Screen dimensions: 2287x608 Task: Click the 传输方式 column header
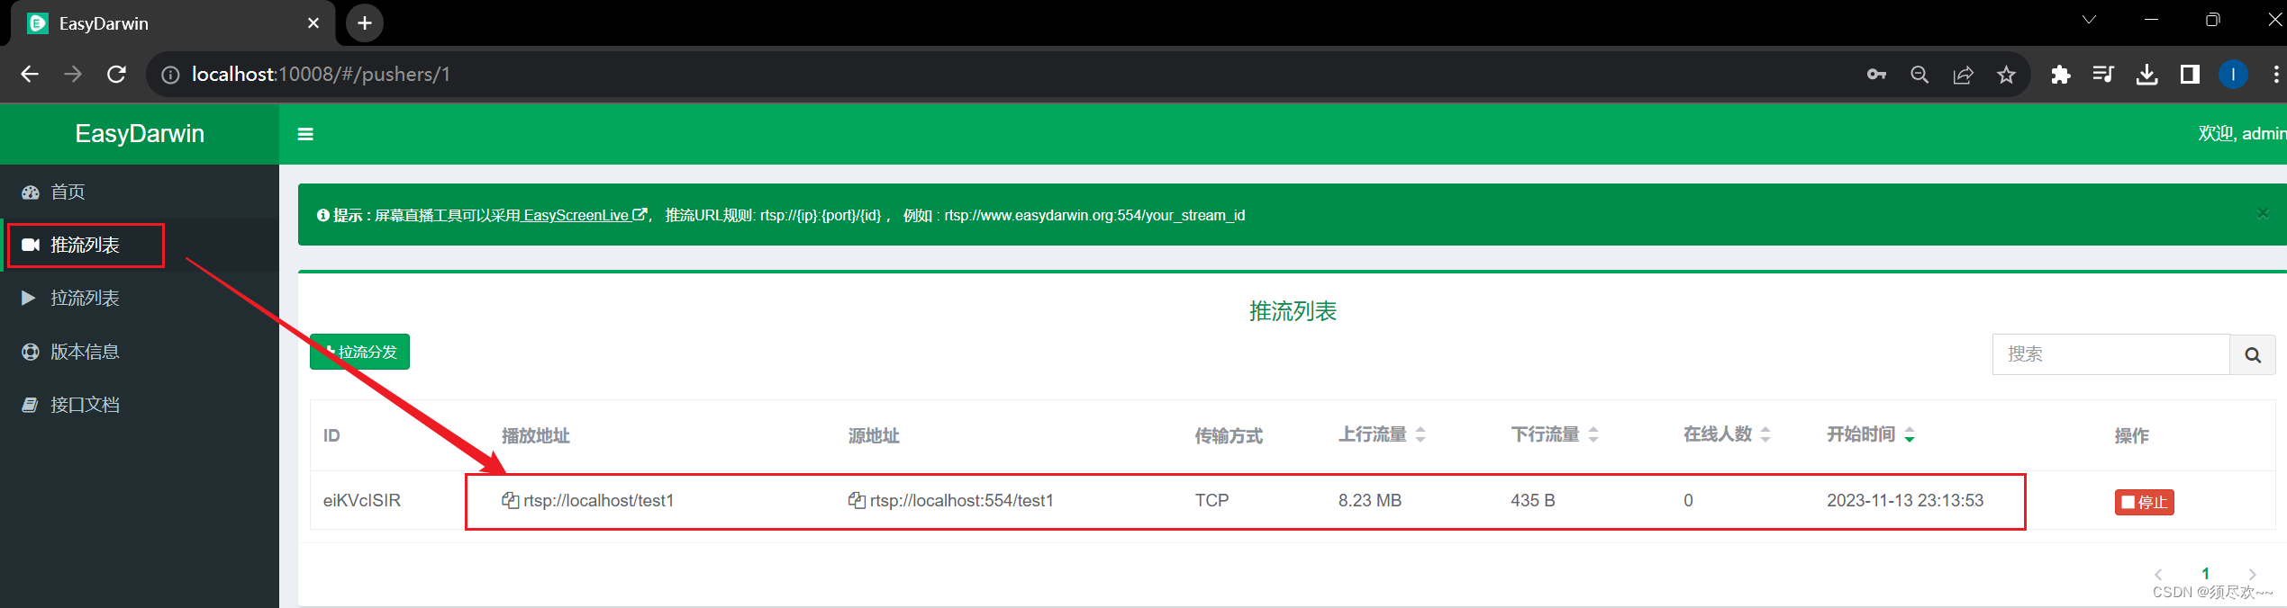pos(1229,436)
